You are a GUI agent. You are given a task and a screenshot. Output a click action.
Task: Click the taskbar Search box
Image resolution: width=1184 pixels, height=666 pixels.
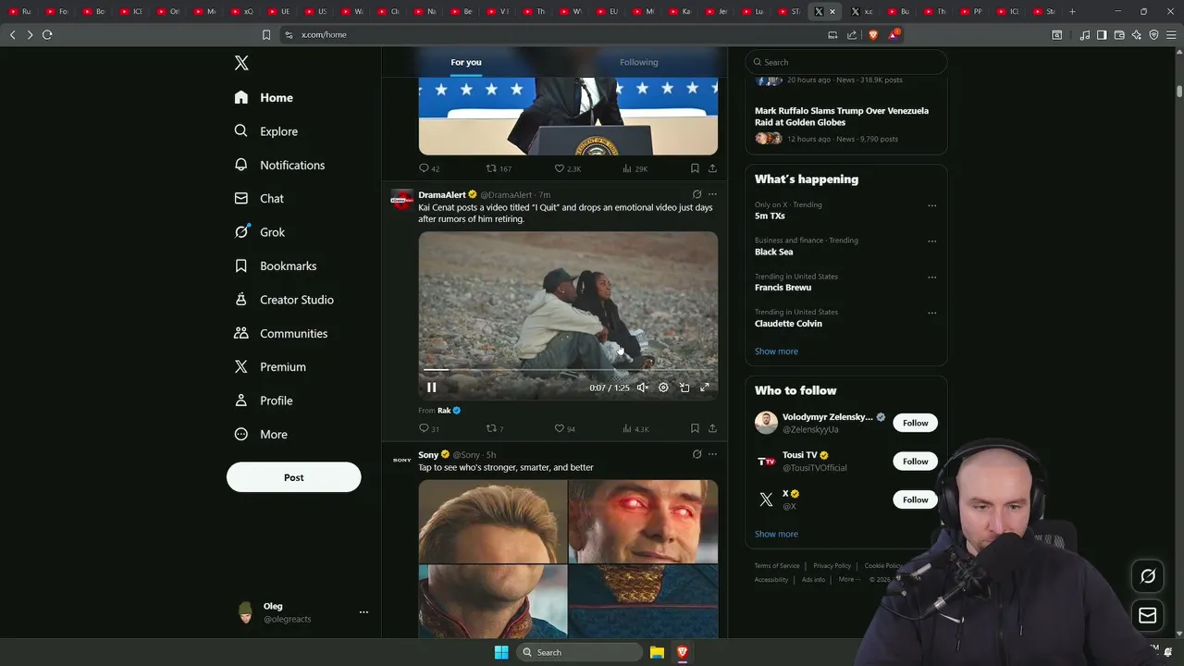(x=578, y=652)
